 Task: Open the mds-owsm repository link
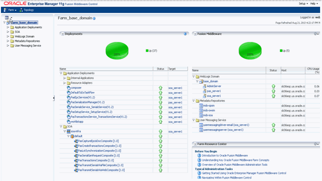pos(209,111)
